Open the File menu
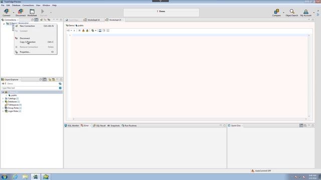 [3, 5]
